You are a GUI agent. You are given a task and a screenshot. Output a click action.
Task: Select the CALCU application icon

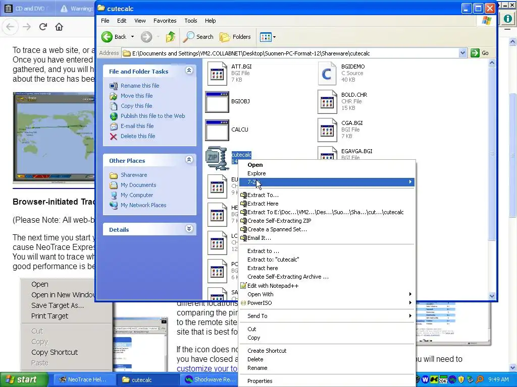(217, 130)
